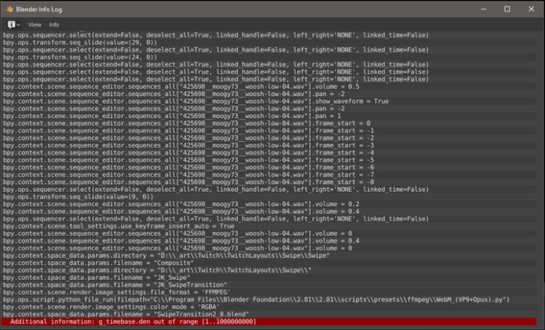Select the frame_start = 0 log line

[269, 123]
